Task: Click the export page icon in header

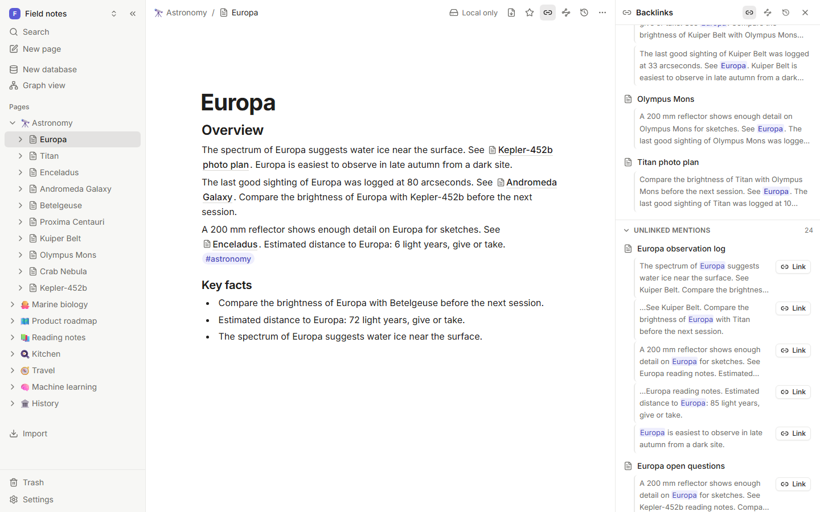Action: pos(511,13)
